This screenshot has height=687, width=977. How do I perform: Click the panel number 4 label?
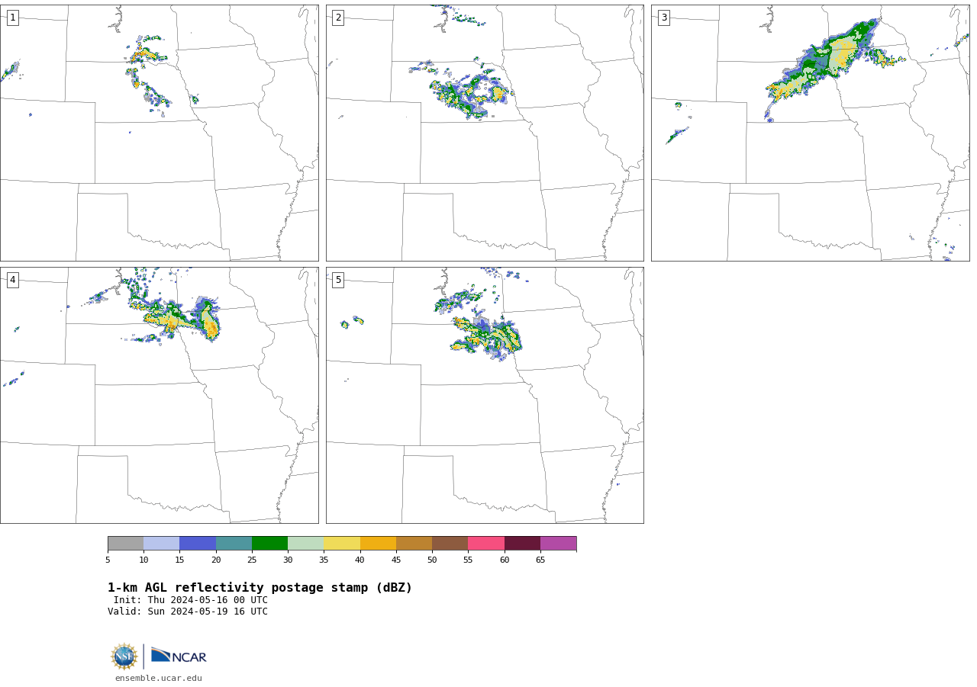coord(12,280)
